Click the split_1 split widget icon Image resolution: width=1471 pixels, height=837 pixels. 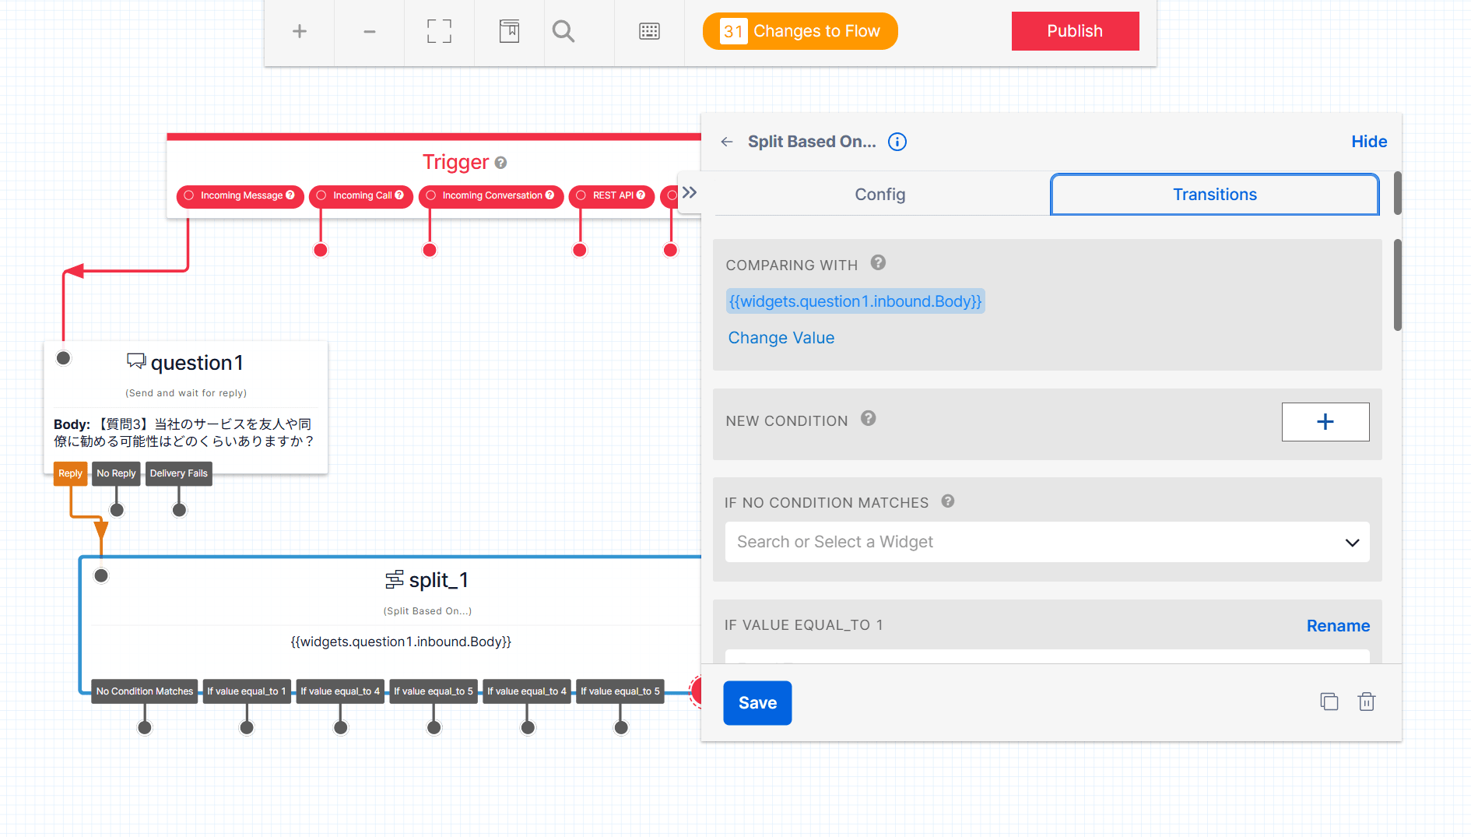click(395, 580)
